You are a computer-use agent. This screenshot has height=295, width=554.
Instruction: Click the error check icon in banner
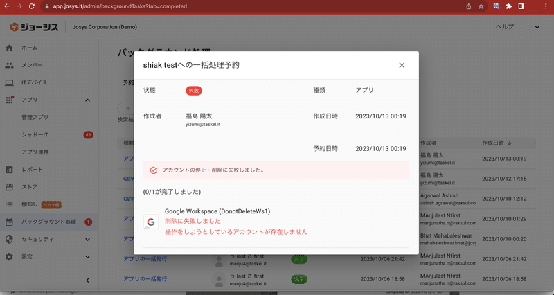(153, 170)
